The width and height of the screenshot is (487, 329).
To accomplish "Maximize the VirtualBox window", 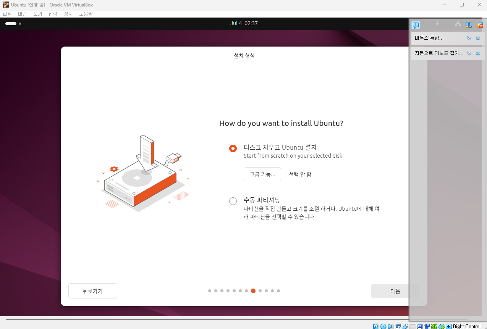I will pos(462,5).
